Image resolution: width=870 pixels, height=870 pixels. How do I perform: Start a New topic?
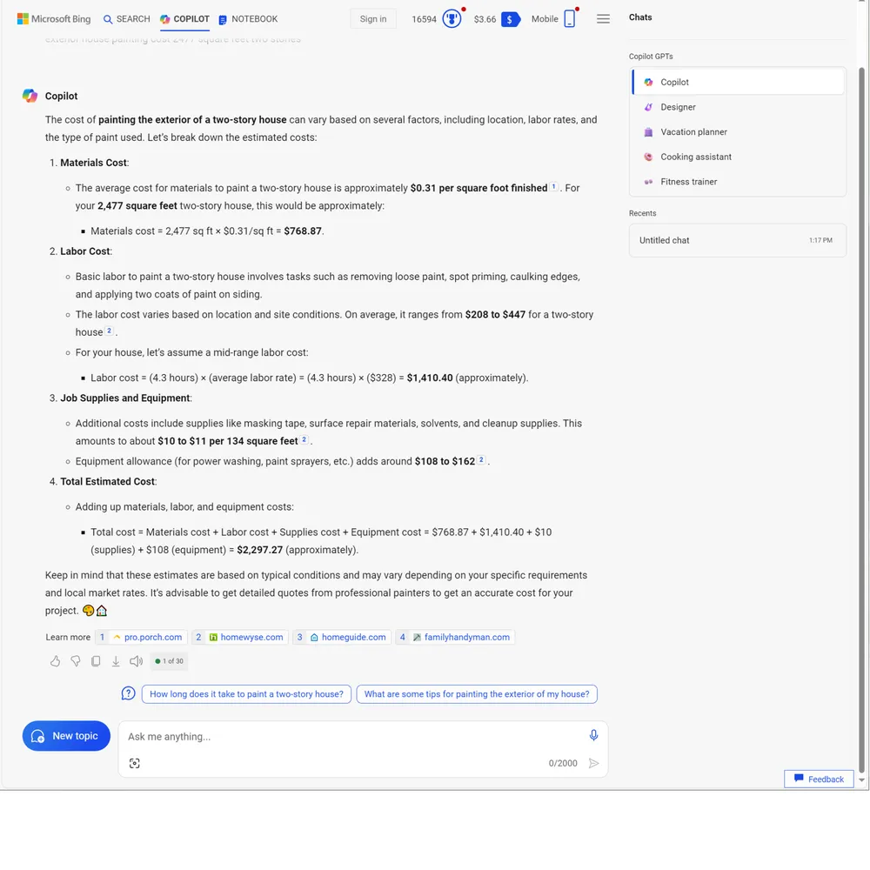(66, 736)
